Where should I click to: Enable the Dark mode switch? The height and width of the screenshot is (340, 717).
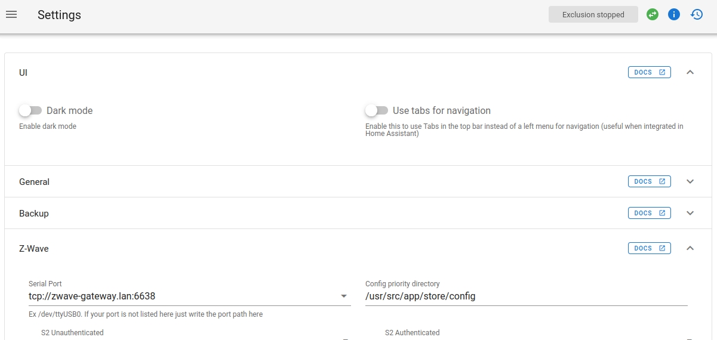[x=30, y=110]
